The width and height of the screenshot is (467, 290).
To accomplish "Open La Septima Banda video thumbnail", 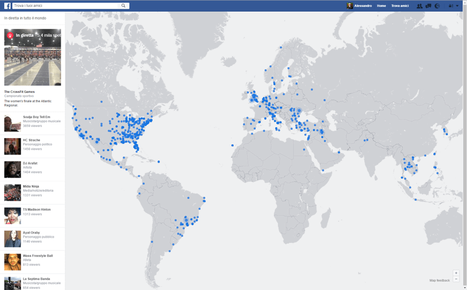I will [12, 283].
